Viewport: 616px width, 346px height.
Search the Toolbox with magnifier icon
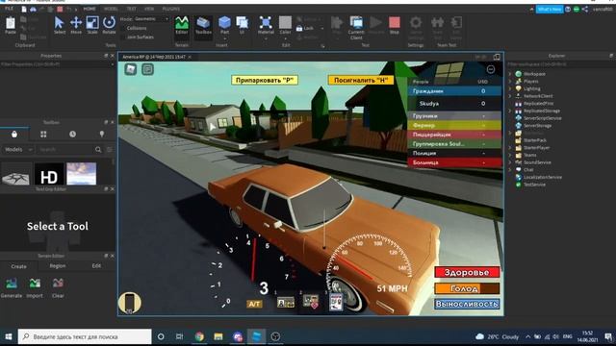pyautogui.click(x=98, y=150)
